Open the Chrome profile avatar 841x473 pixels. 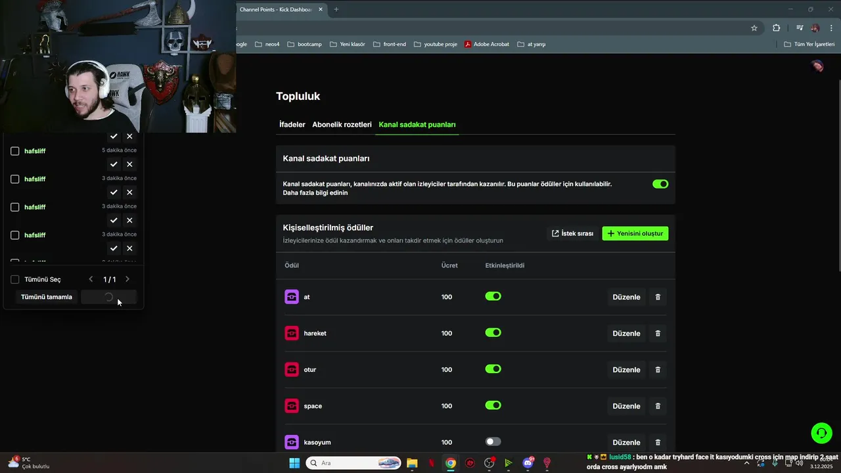pyautogui.click(x=815, y=28)
